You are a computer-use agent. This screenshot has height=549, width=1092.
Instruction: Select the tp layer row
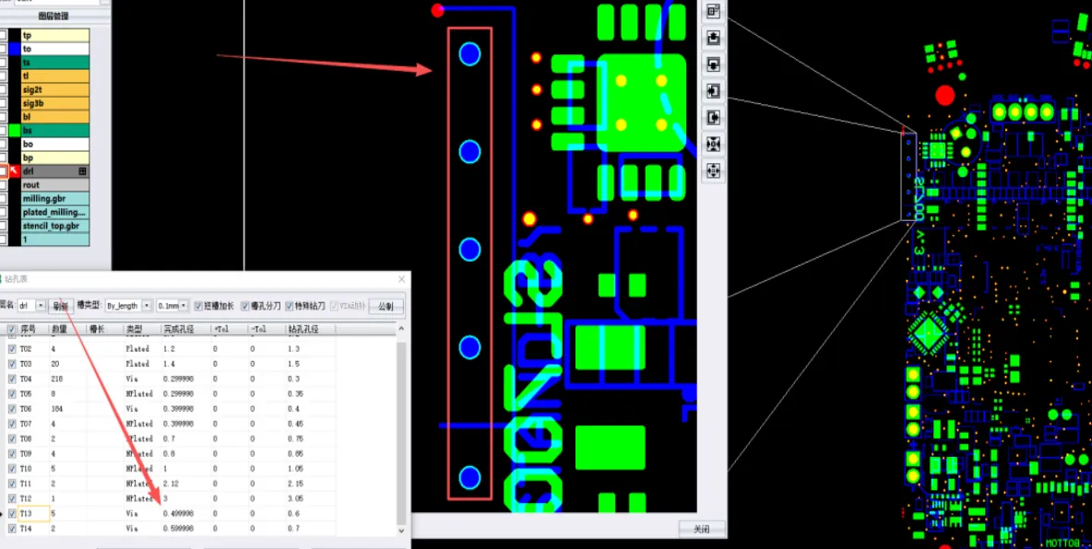pos(55,36)
